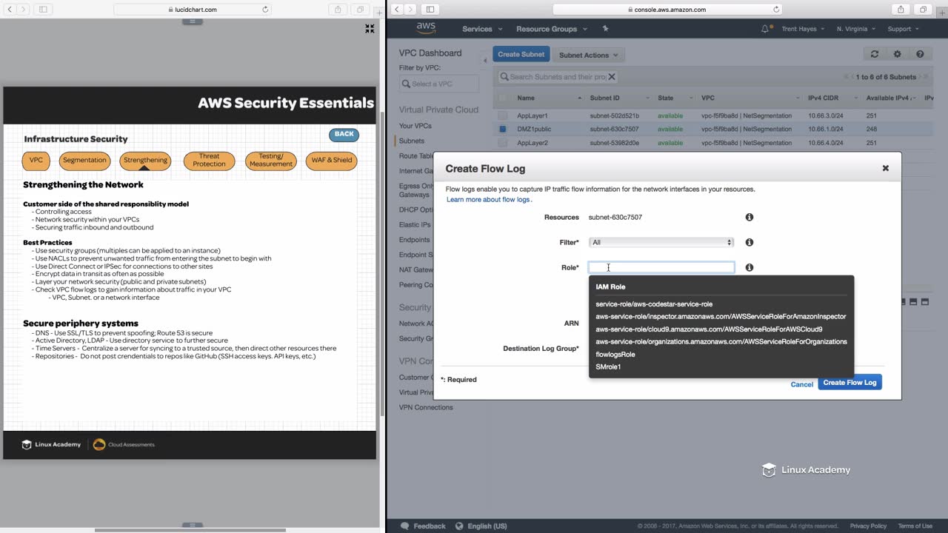Pick the AWSServiceRoleForOrganizations role
Screen dimensions: 948x533
click(721, 341)
